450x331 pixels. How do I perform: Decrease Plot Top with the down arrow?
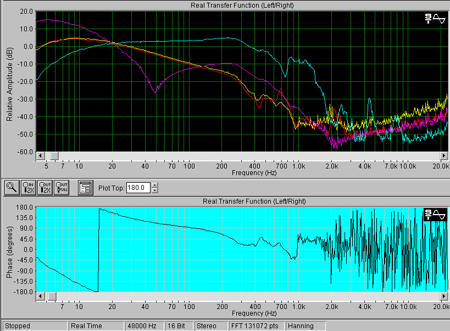tap(155, 190)
